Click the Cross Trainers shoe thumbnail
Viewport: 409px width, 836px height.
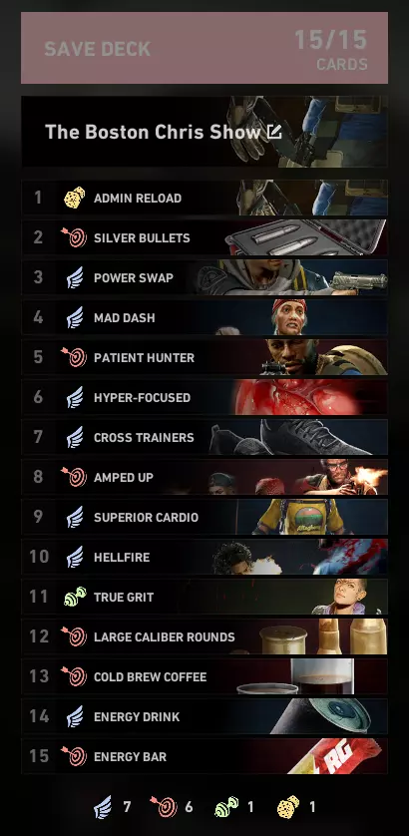297,437
